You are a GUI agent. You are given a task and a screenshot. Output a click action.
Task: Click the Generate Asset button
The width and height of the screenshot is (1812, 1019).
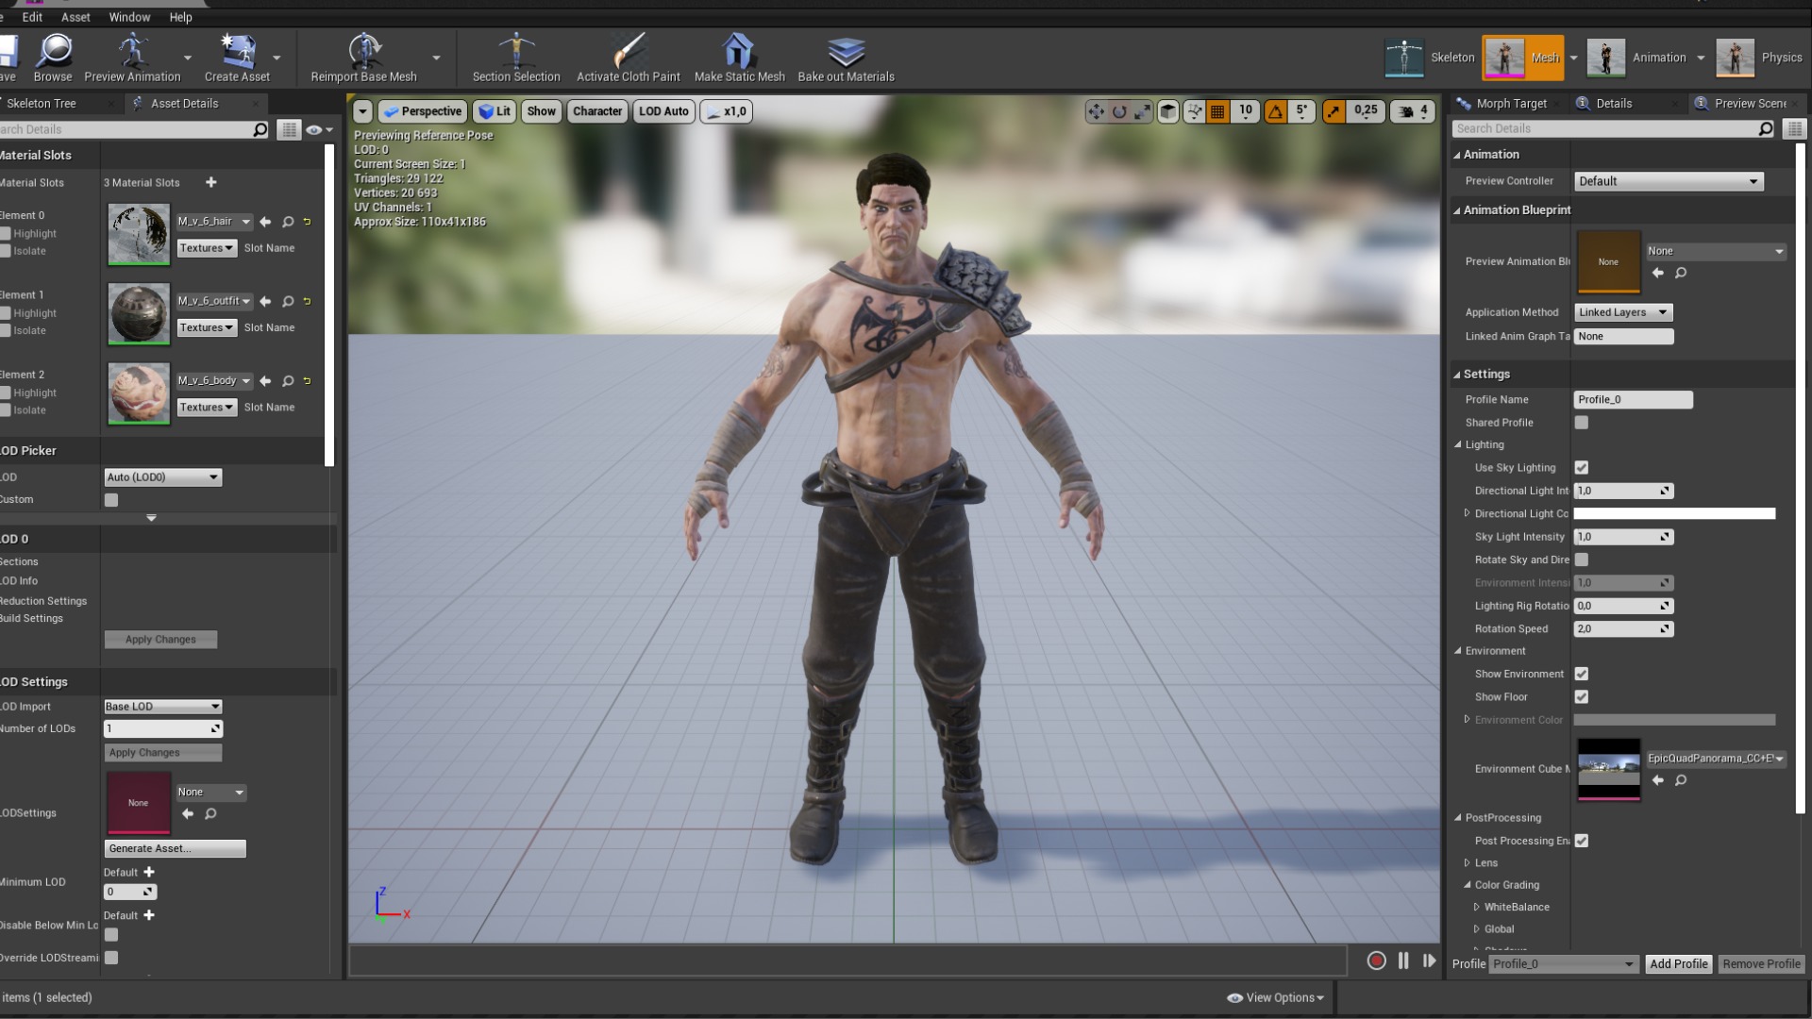pyautogui.click(x=175, y=849)
